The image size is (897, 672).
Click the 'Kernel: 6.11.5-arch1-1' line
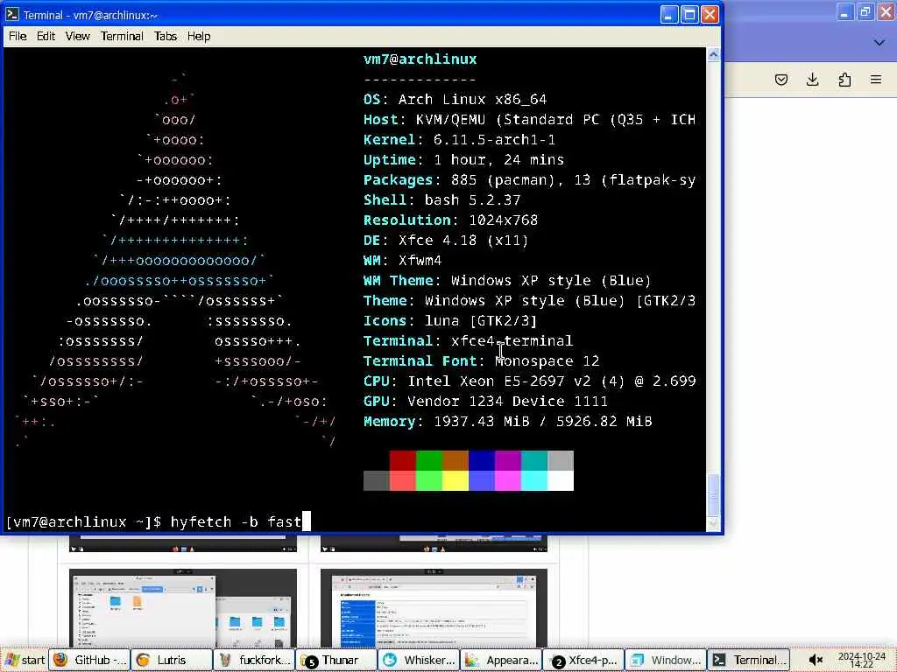459,140
